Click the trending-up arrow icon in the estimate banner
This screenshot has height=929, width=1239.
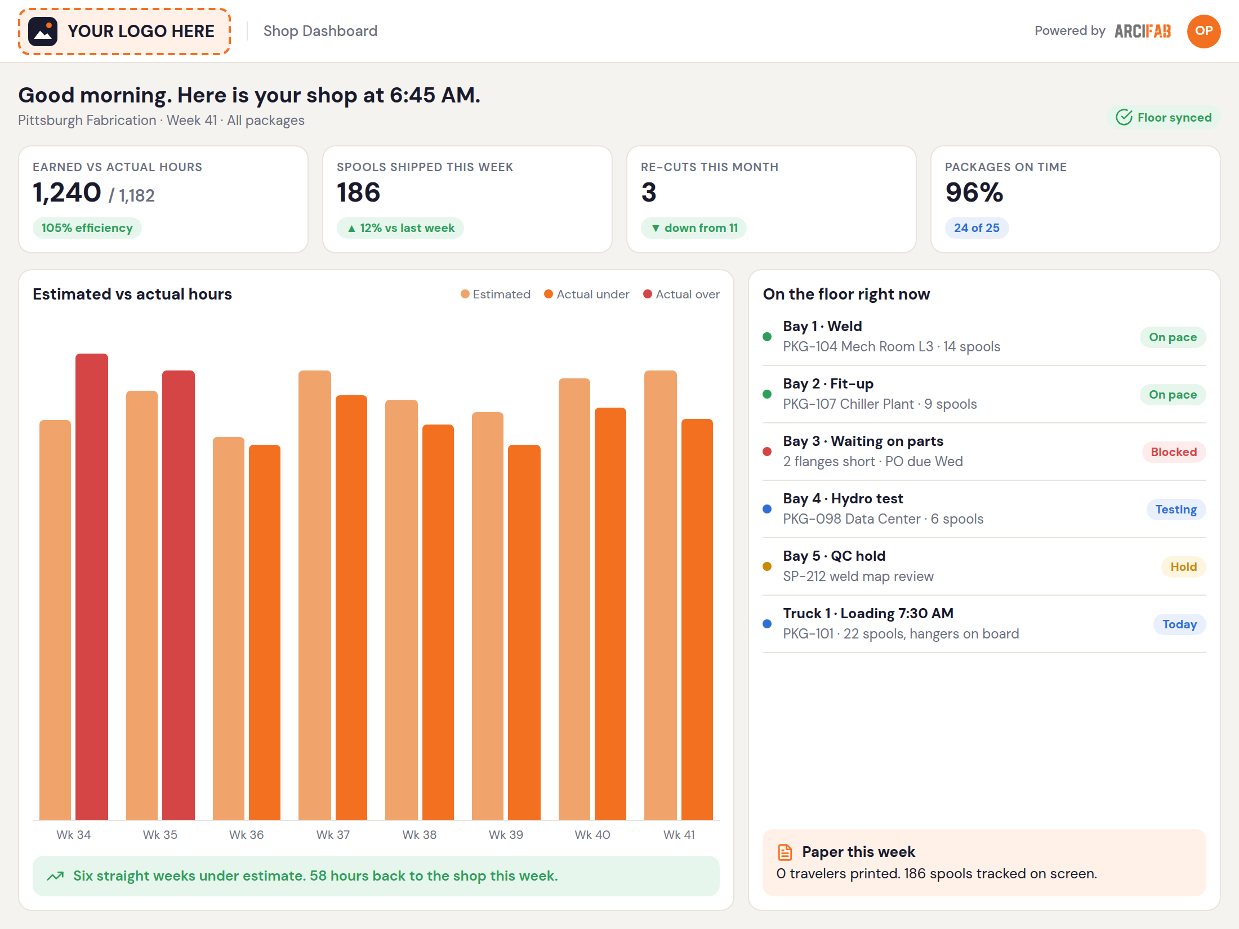[x=55, y=876]
